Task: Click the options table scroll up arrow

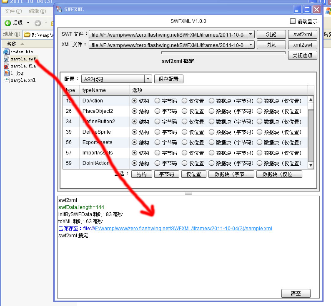Action: 311,99
